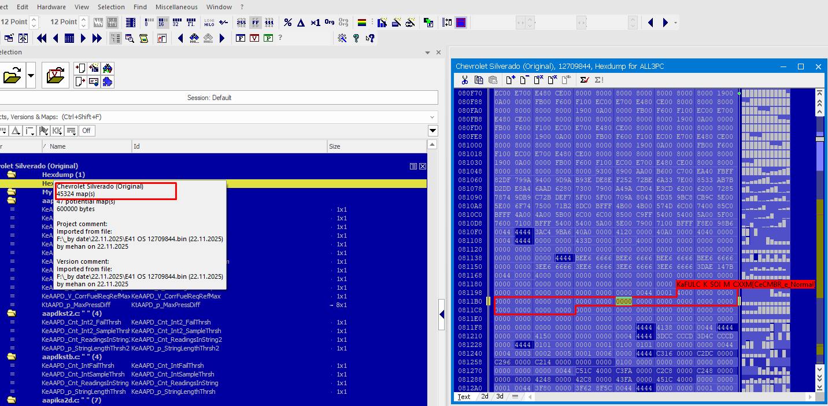
Task: Open the selection panel pin dropdown arrow
Action: 428,52
